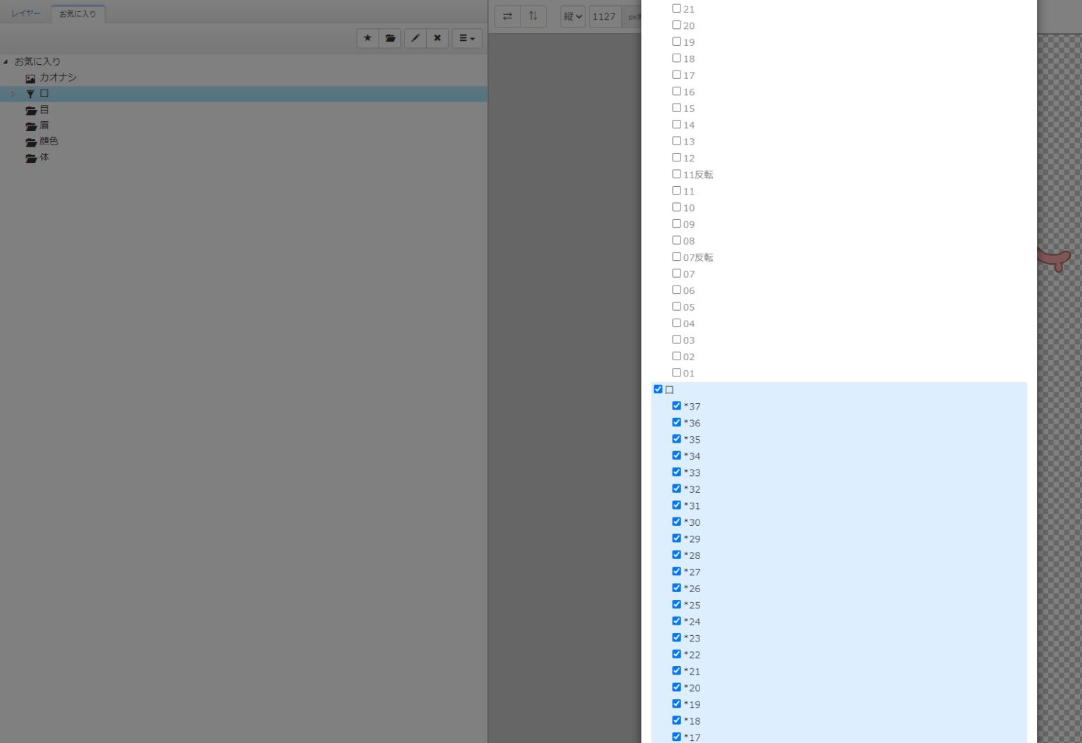This screenshot has width=1082, height=743.
Task: Select the pencil edit icon
Action: pos(415,38)
